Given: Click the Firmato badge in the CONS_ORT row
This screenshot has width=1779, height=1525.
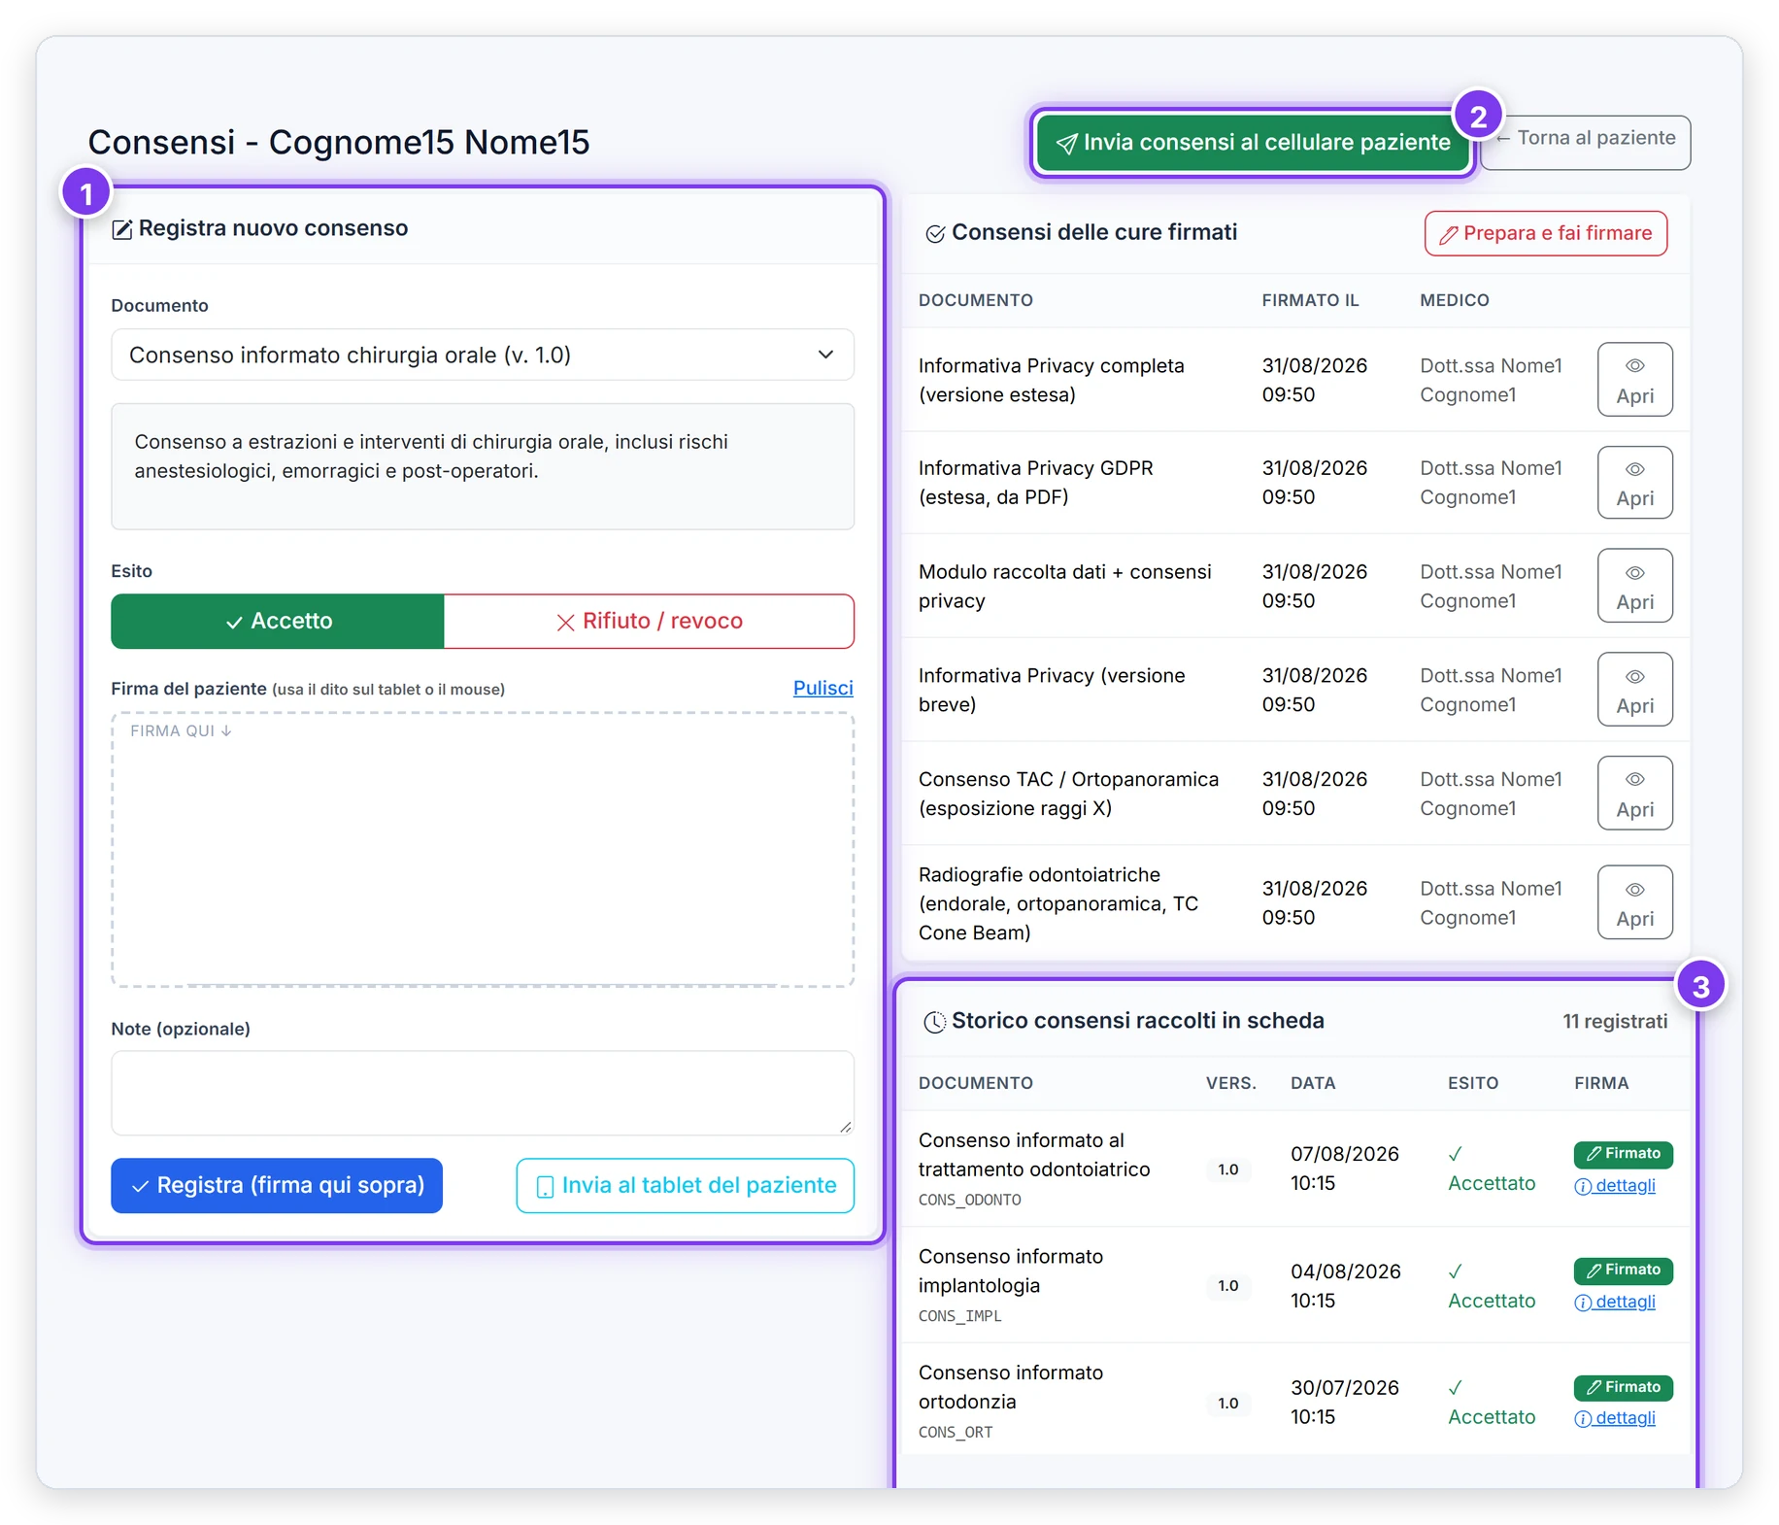Looking at the screenshot, I should [x=1623, y=1387].
